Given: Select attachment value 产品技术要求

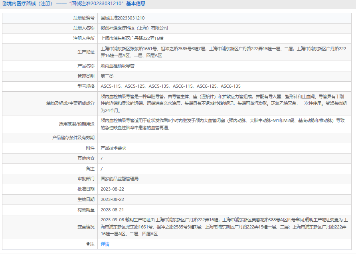Looking at the screenshot, I should pyautogui.click(x=113, y=148).
